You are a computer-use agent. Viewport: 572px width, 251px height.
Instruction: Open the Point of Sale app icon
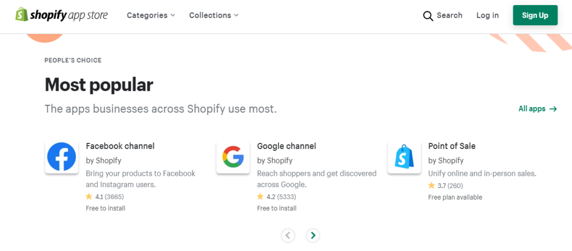tap(404, 157)
